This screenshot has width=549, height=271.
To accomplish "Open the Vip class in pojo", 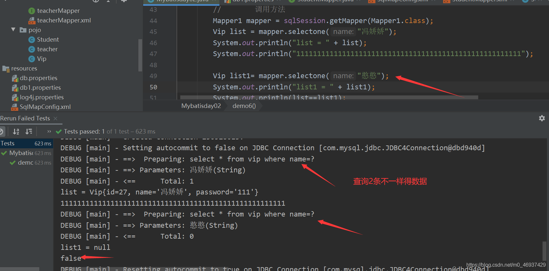I will [42, 59].
